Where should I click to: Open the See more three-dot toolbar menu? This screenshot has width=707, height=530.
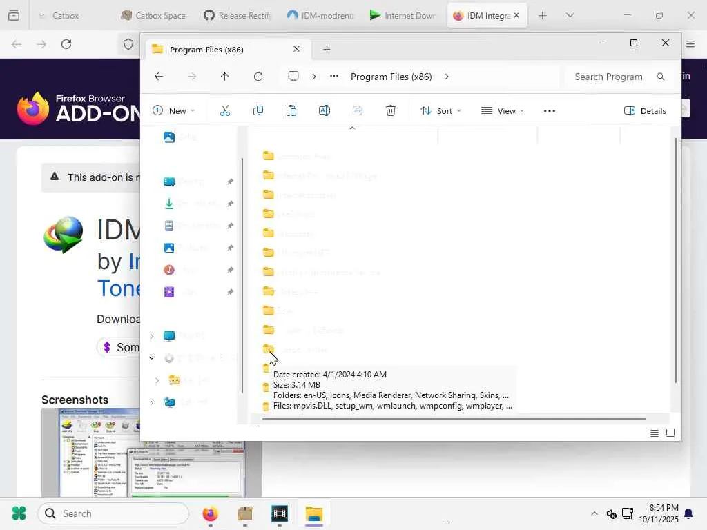[x=549, y=111]
